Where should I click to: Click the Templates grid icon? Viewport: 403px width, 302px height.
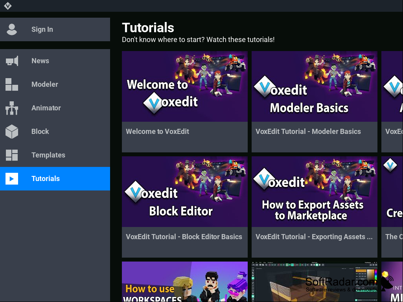(x=12, y=155)
